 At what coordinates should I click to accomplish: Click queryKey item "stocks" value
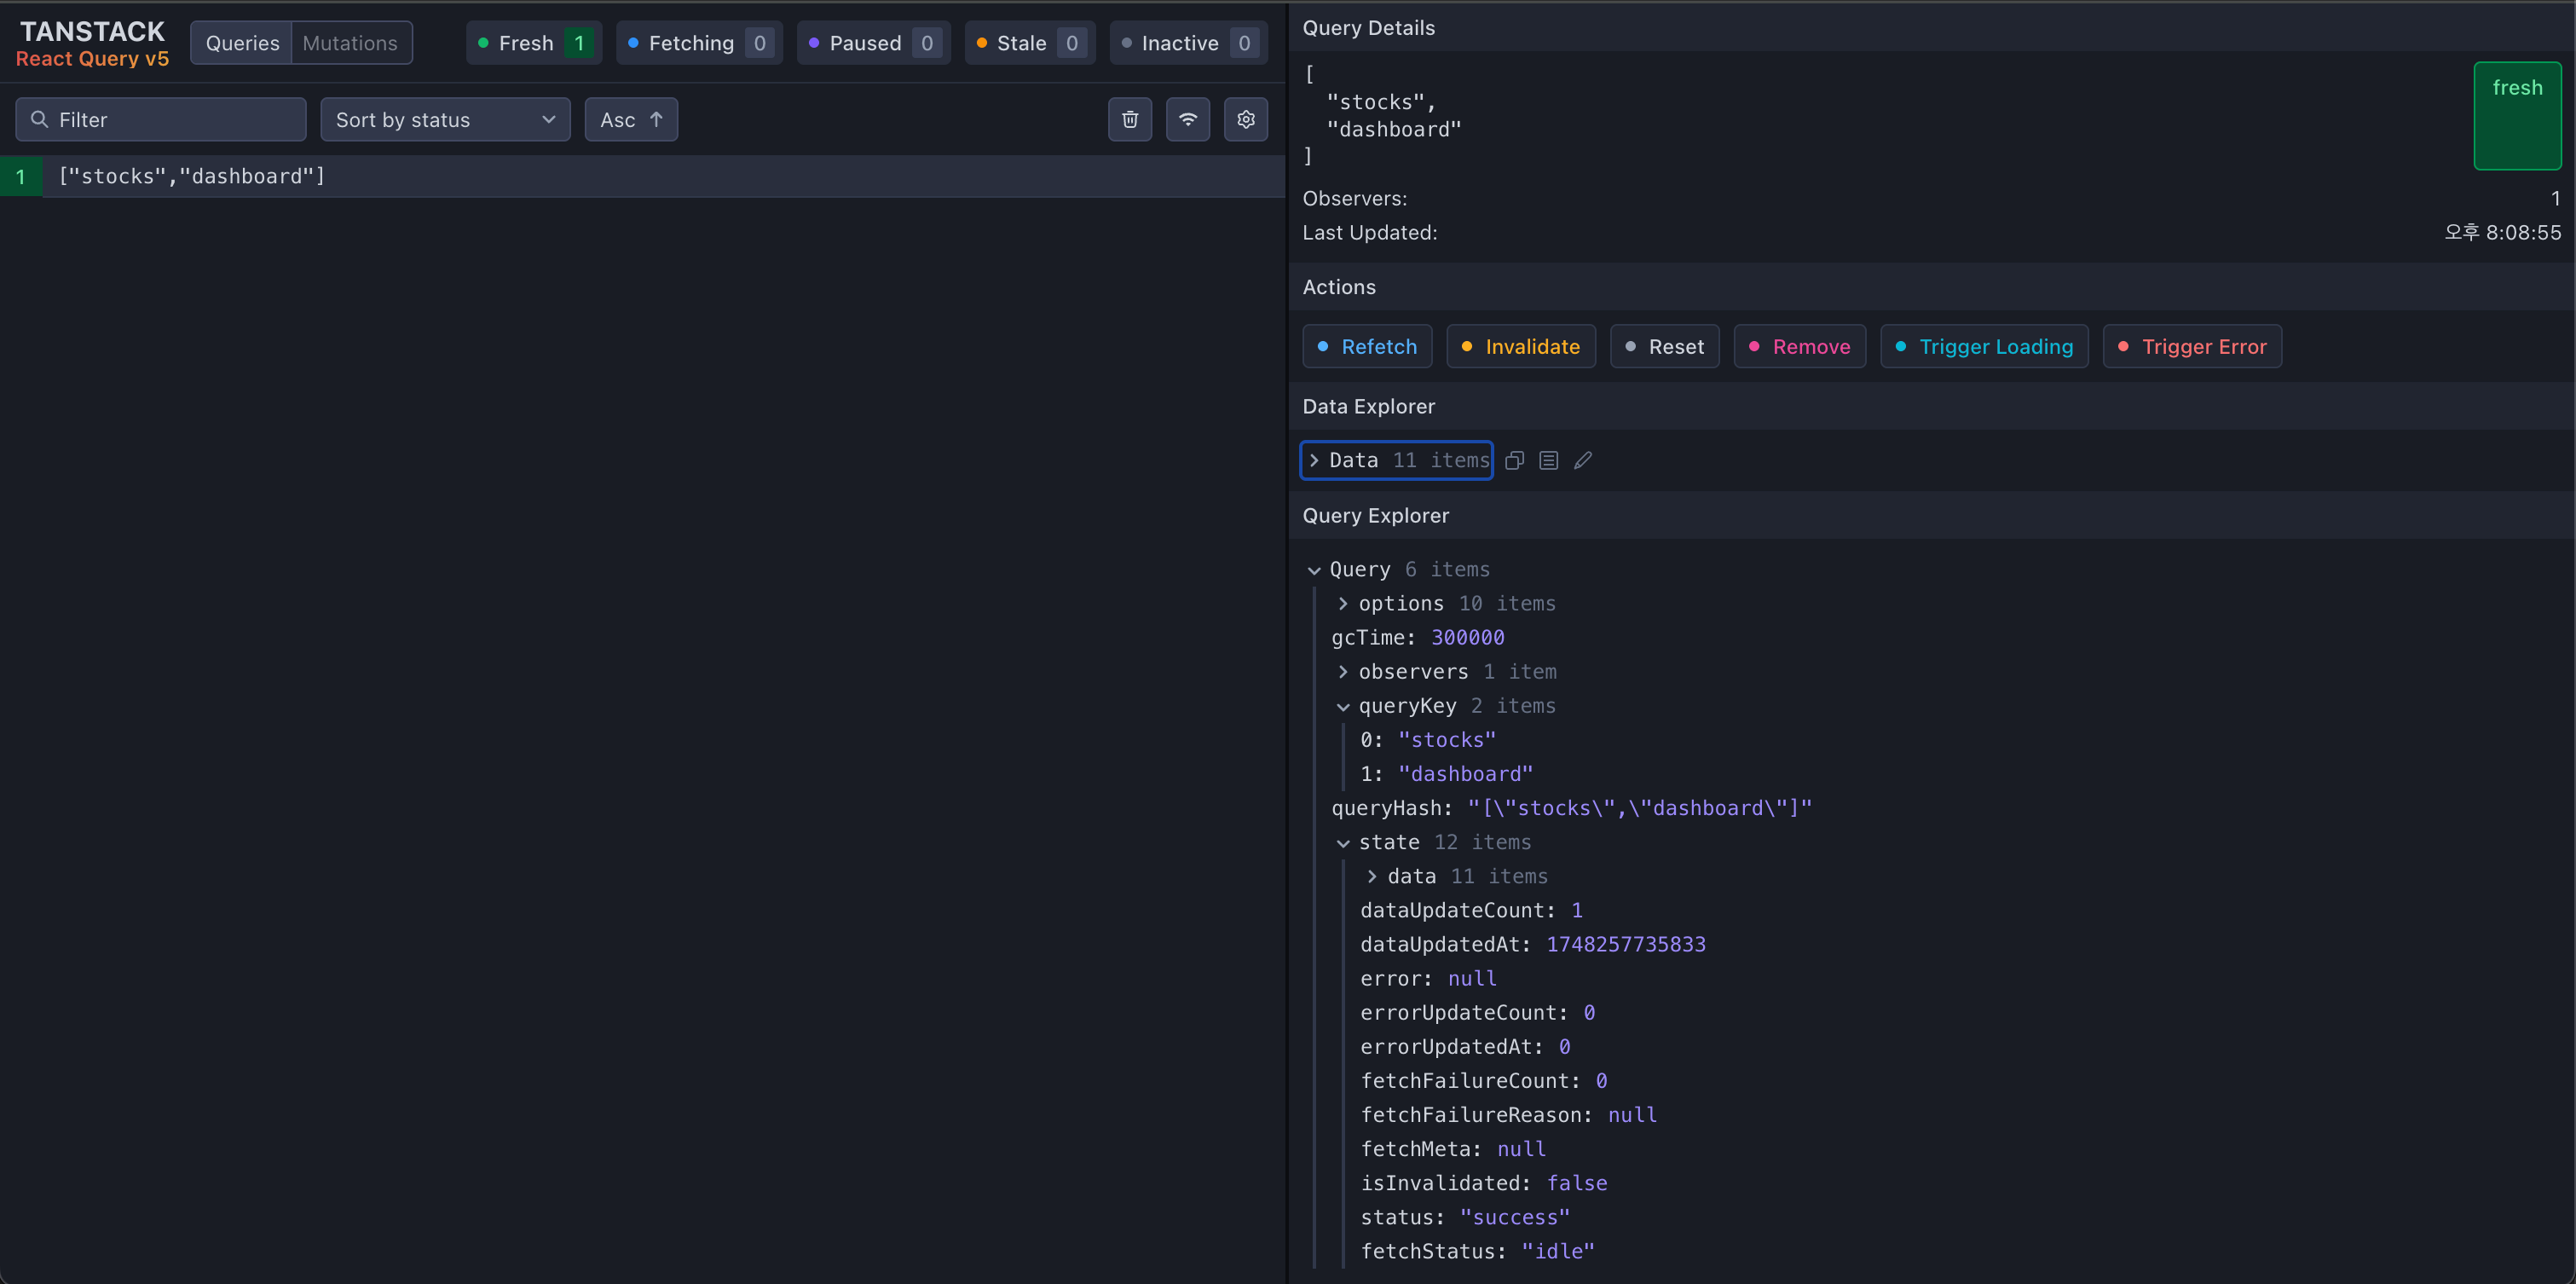(1447, 740)
